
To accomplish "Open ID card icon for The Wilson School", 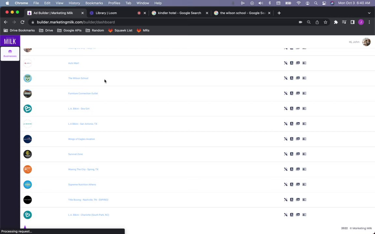I will click(x=304, y=78).
